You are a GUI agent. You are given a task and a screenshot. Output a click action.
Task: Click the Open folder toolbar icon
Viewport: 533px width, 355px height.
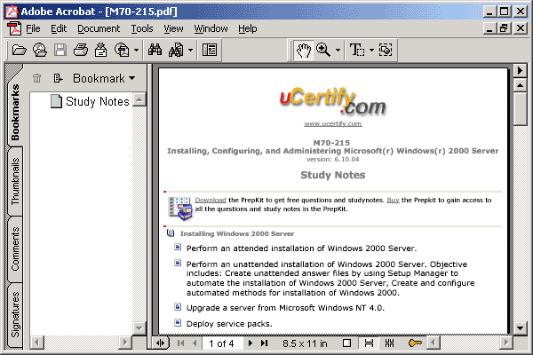19,51
